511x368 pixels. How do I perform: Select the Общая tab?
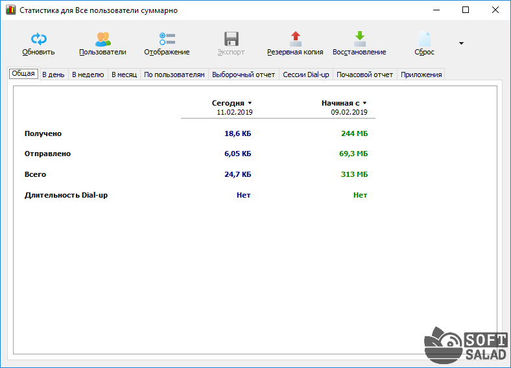(x=23, y=74)
